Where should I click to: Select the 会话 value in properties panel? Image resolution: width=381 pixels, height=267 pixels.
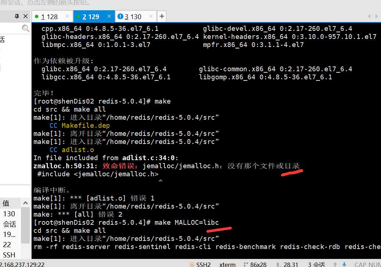click(x=10, y=224)
